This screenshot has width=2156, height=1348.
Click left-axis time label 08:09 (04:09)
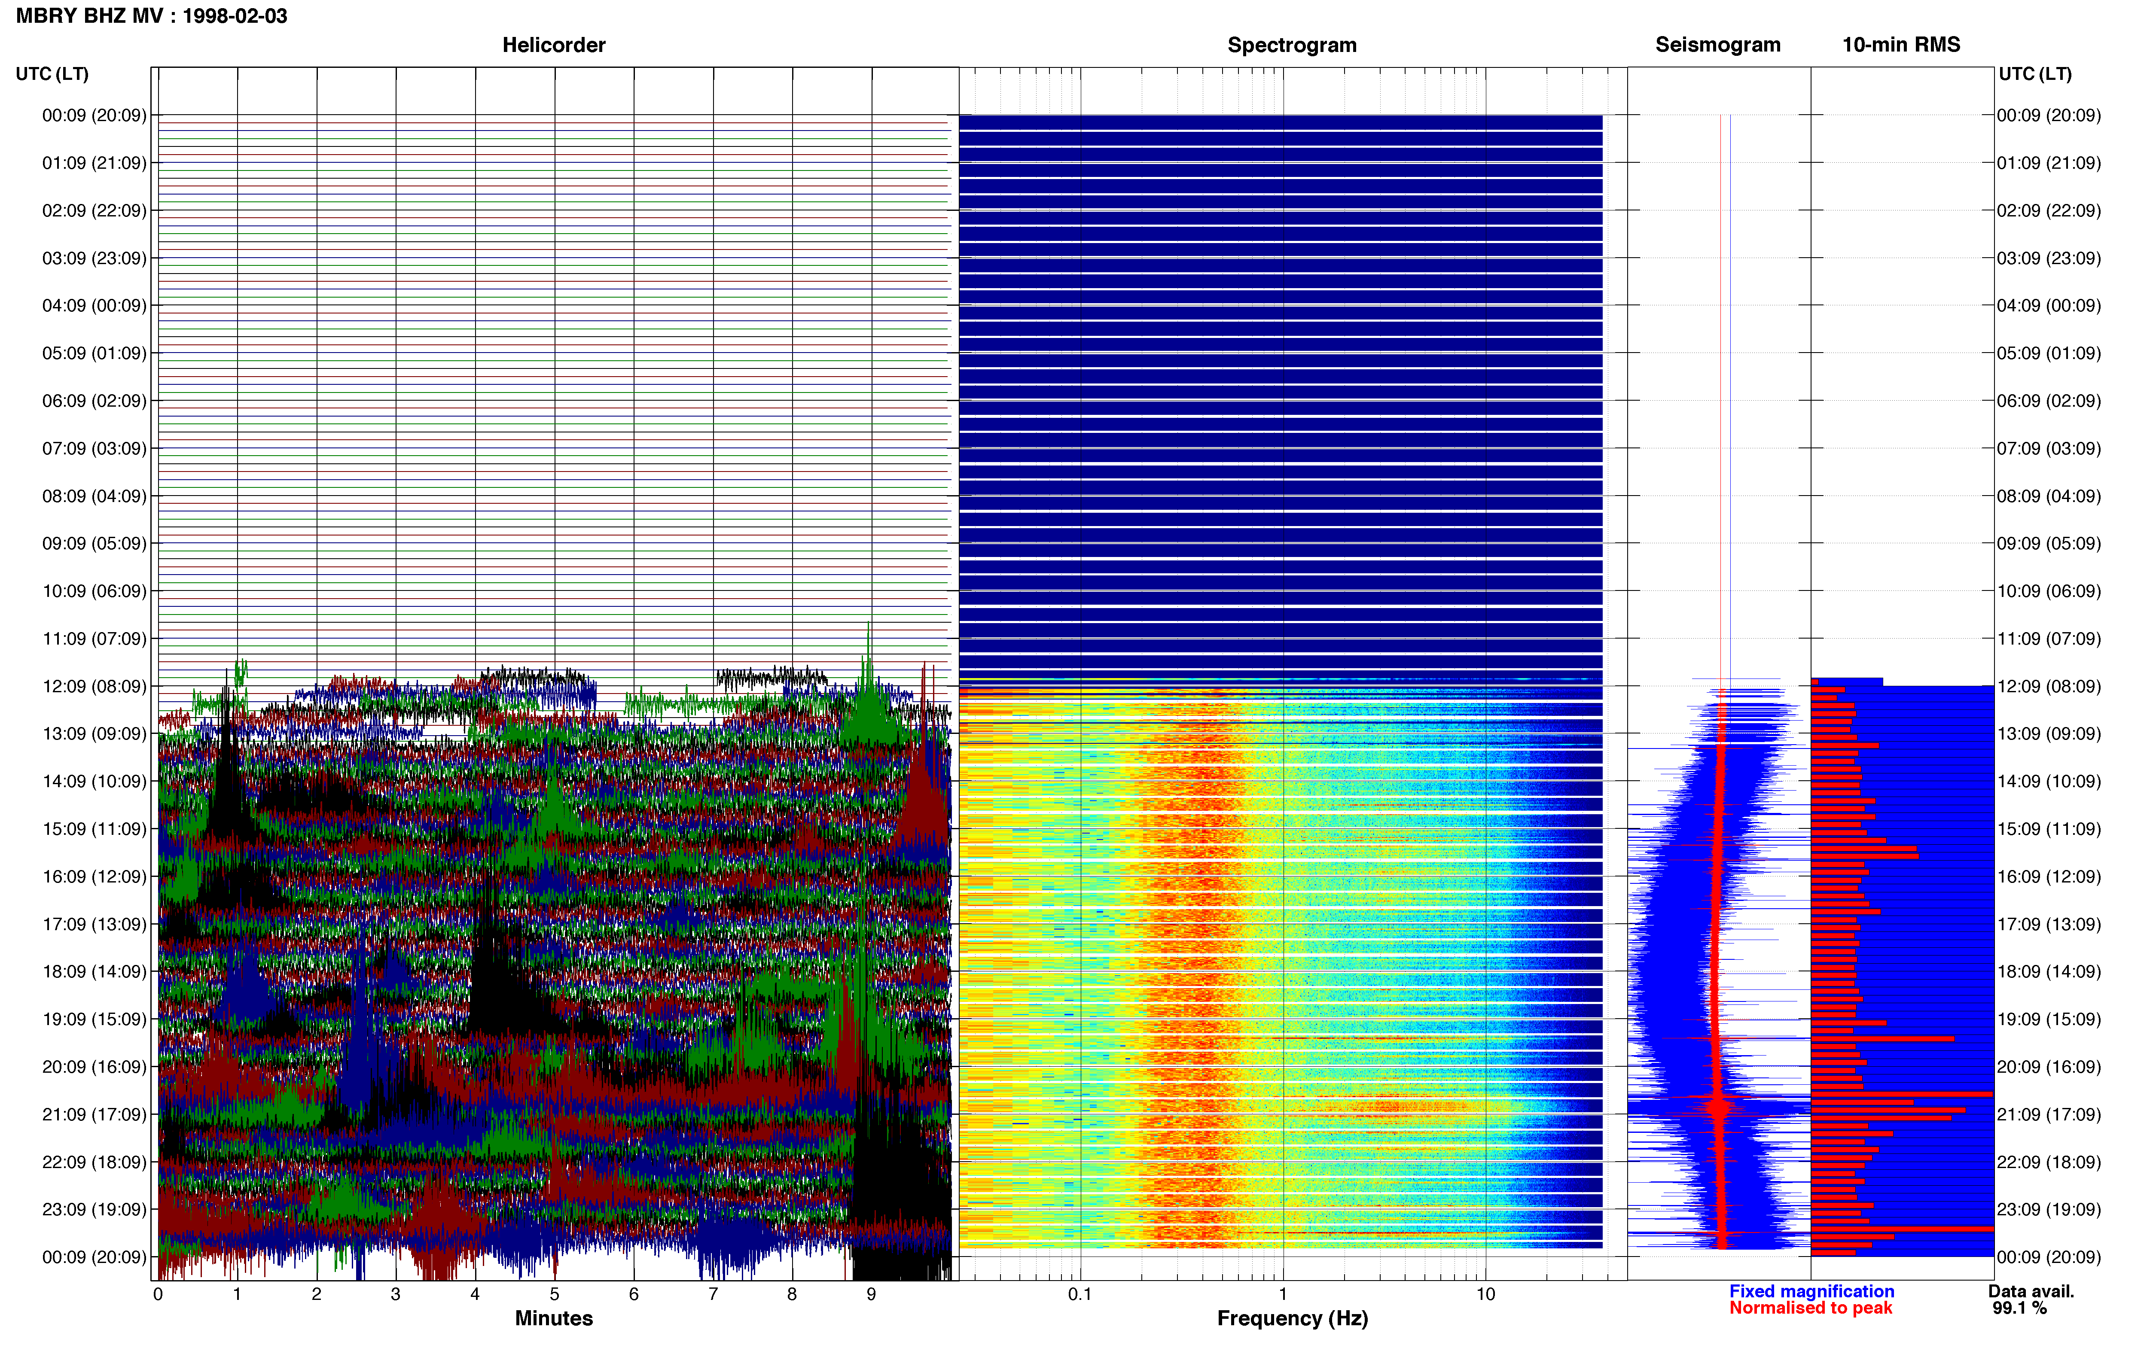[x=95, y=496]
